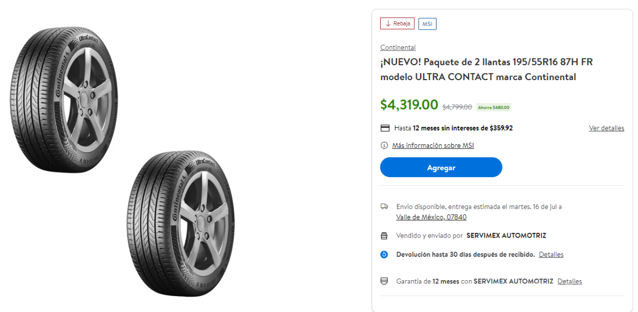Open the Continental brand link
This screenshot has width=638, height=312.
coord(398,47)
